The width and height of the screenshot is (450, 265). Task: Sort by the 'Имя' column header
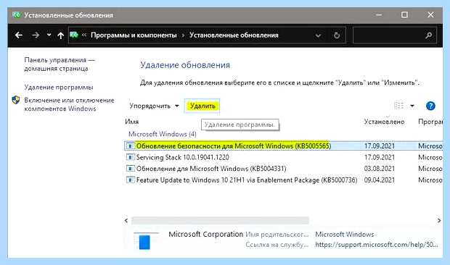pyautogui.click(x=131, y=122)
